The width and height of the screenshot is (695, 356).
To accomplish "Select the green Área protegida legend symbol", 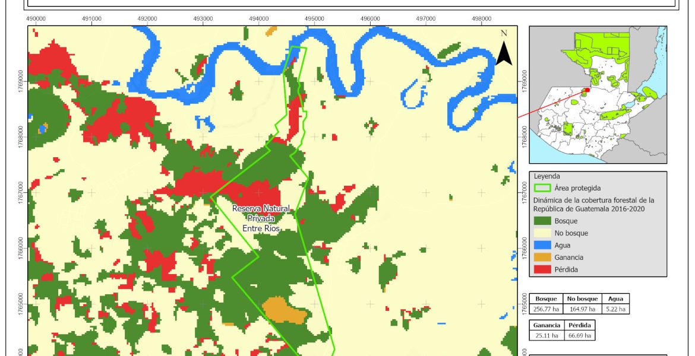I will [x=542, y=188].
